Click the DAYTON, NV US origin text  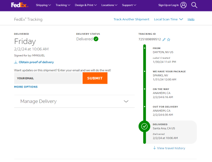coord(163,52)
